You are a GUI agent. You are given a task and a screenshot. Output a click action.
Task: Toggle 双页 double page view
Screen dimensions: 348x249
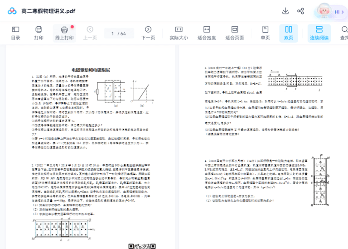point(289,33)
